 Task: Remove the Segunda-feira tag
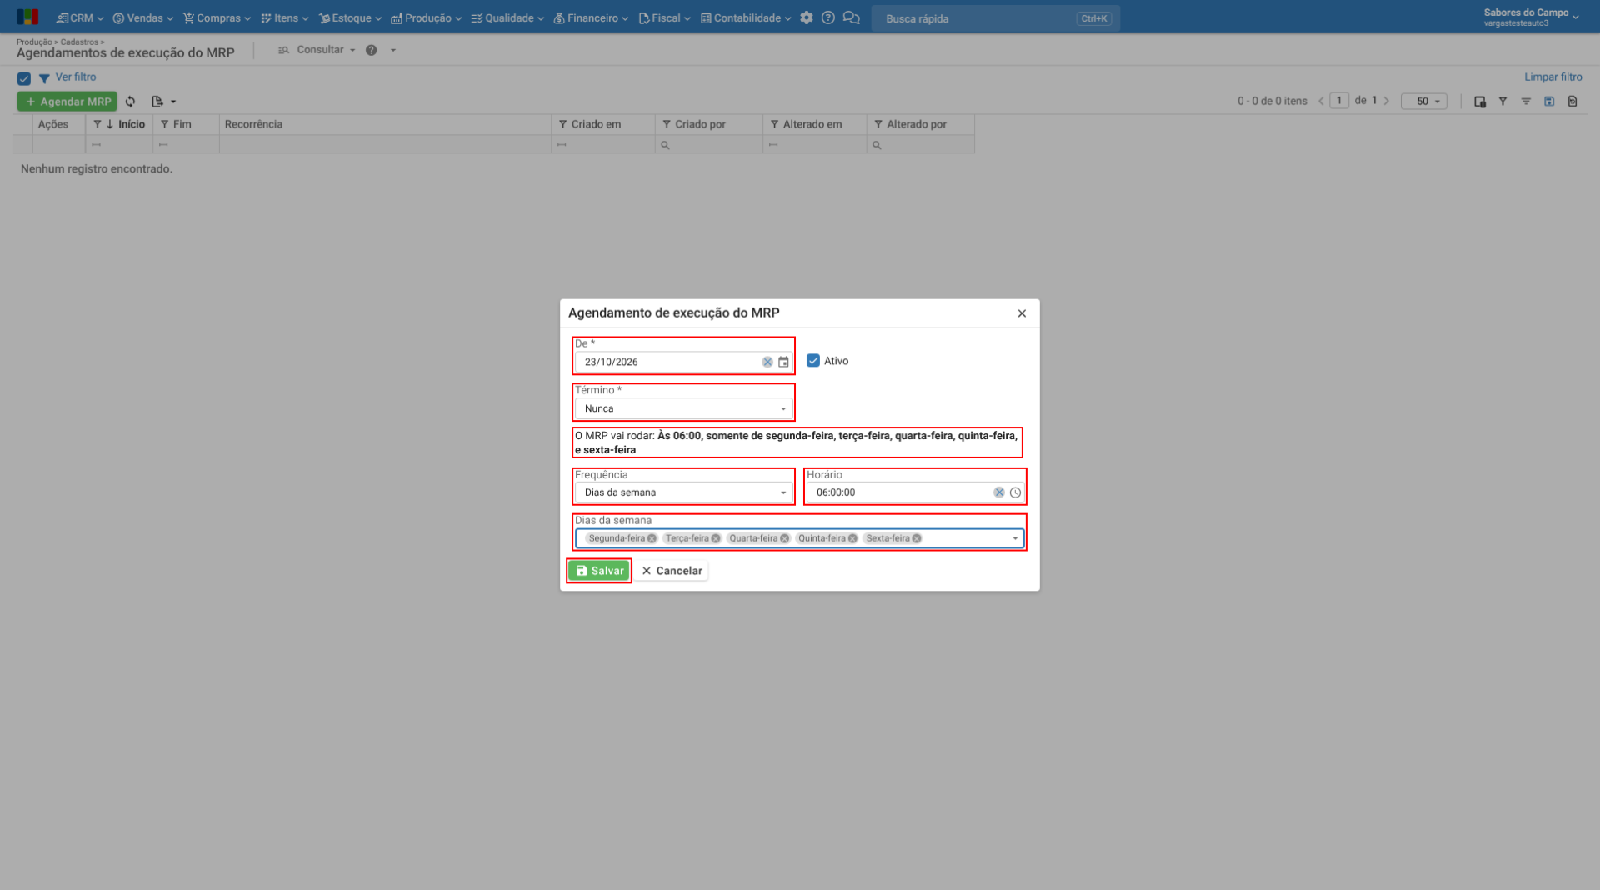652,538
